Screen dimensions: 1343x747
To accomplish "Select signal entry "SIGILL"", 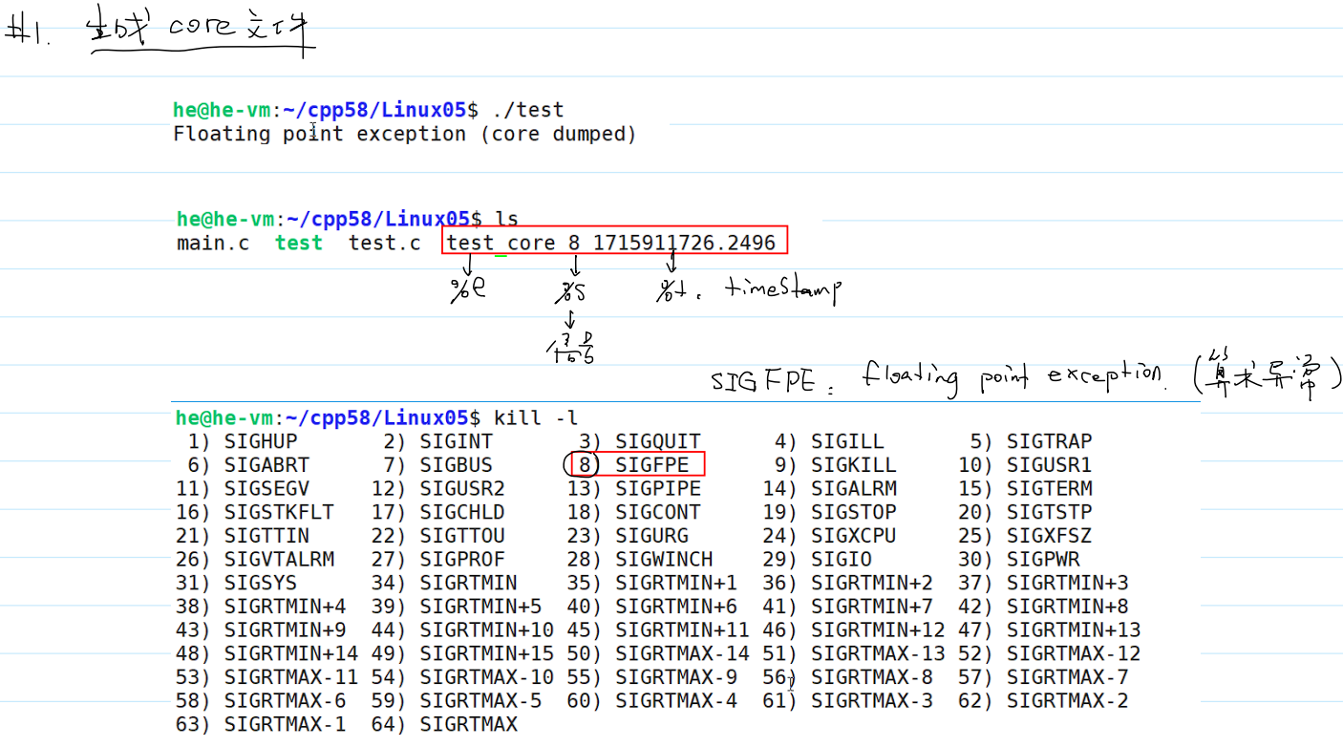I will (x=848, y=442).
